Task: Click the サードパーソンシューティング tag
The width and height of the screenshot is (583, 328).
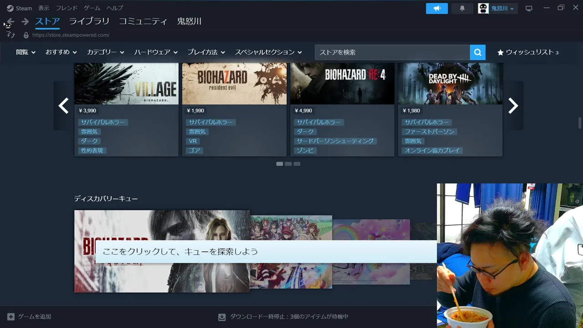Action: 335,141
